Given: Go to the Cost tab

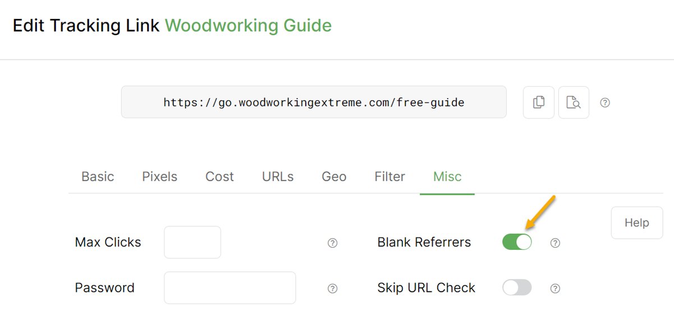Looking at the screenshot, I should 219,176.
